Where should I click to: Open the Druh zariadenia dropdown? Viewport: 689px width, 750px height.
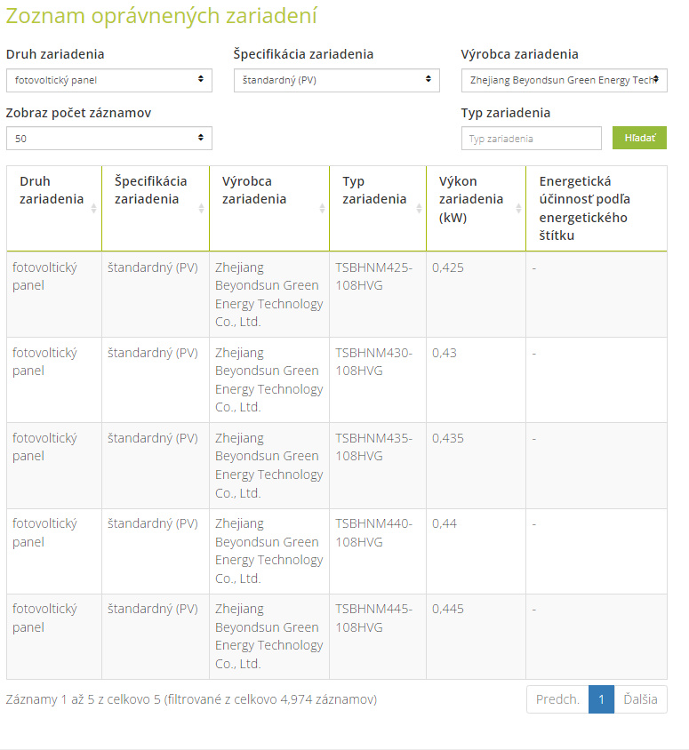[109, 80]
